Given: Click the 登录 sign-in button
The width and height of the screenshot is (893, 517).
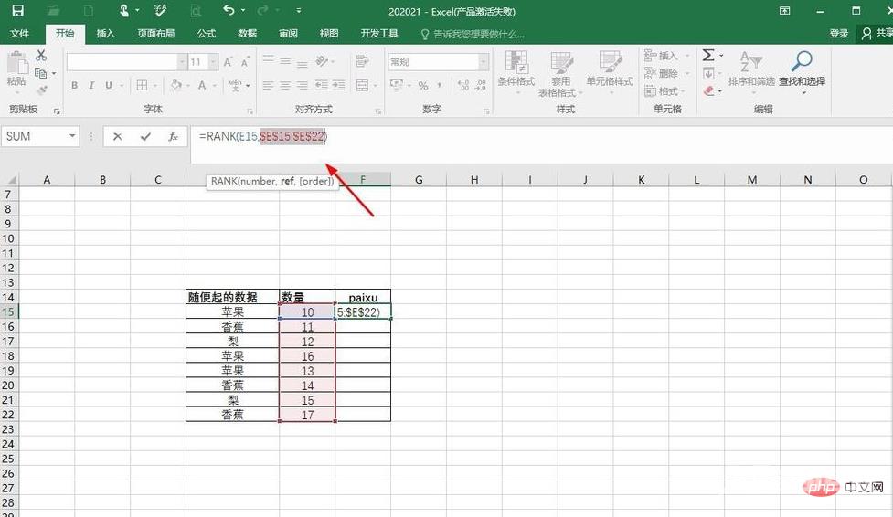Looking at the screenshot, I should pos(838,34).
